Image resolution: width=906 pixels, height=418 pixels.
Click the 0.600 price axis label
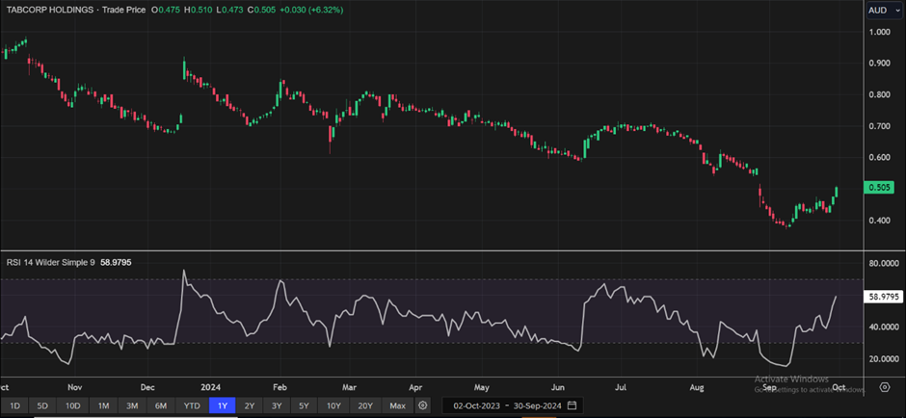coord(880,158)
